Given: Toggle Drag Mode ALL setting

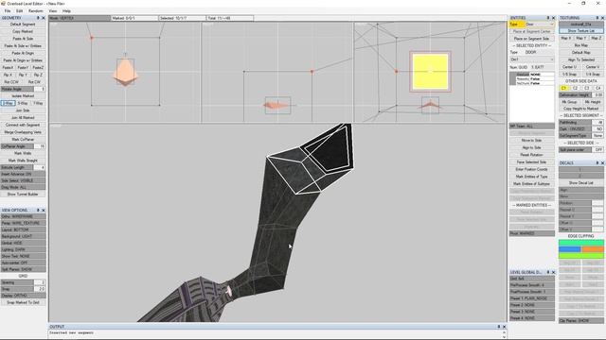Looking at the screenshot, I should (x=23, y=187).
